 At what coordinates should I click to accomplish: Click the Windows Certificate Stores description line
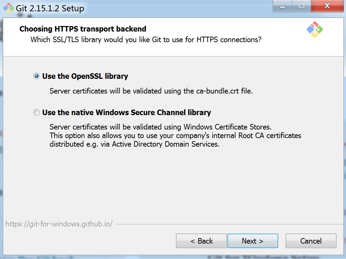click(160, 127)
